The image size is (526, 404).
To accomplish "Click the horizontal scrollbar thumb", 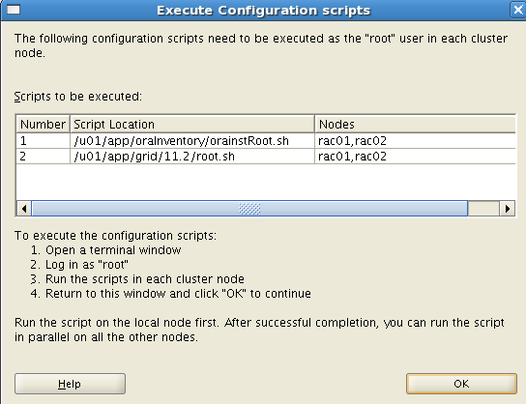I will (x=249, y=209).
